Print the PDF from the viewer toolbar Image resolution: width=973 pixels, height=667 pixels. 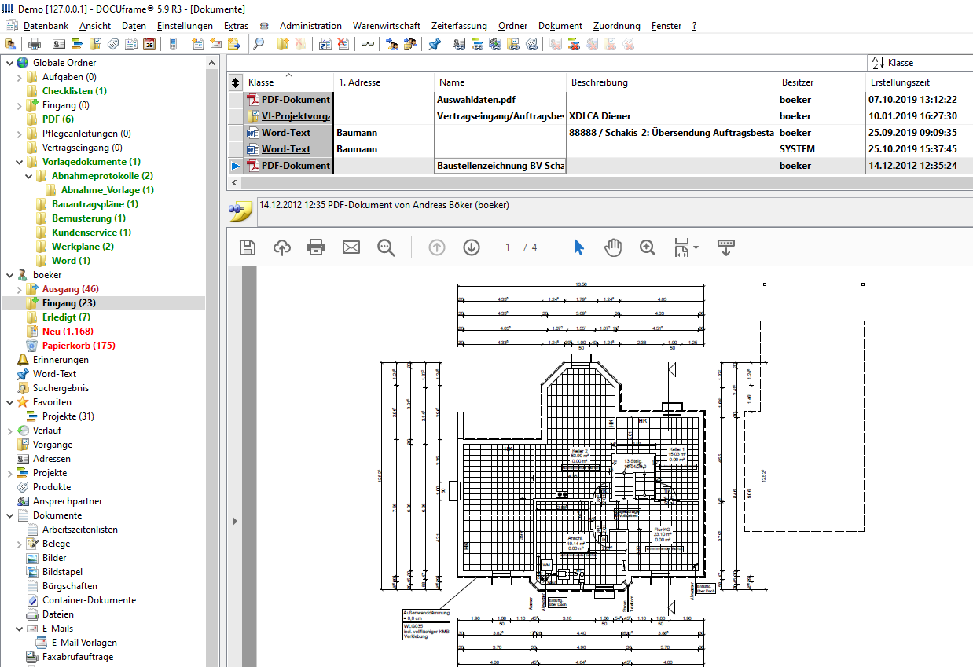coord(316,247)
